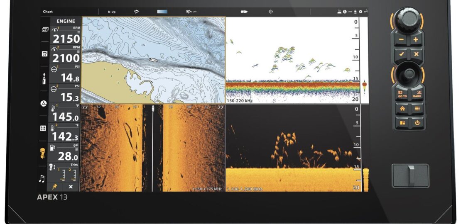This screenshot has width=461, height=224.
Task: Select the 150-220 kHz sonar pane
Action: [297, 60]
